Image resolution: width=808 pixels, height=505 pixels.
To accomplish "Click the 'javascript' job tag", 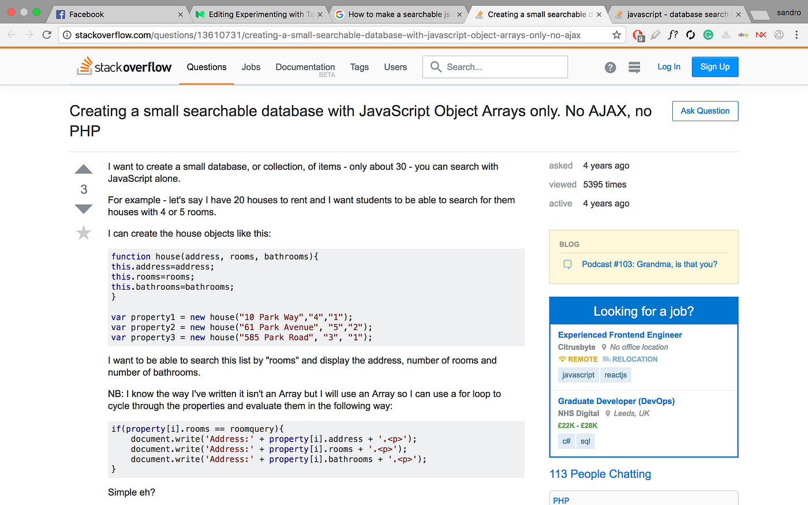I will pyautogui.click(x=578, y=375).
